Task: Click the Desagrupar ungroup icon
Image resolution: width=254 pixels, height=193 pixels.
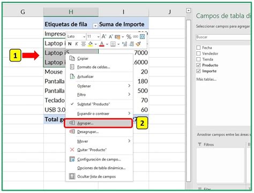Action: [x=72, y=132]
